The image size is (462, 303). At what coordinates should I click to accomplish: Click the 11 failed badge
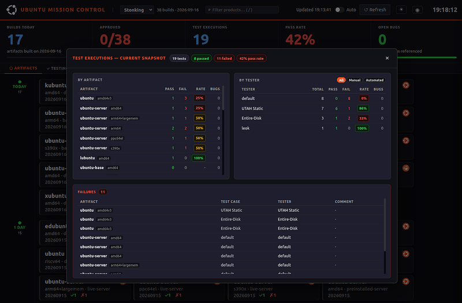224,58
